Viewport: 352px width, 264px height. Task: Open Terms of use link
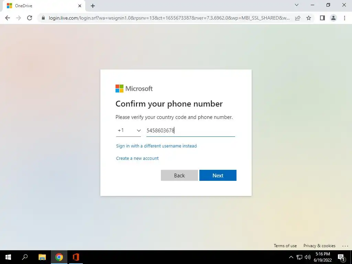point(285,245)
